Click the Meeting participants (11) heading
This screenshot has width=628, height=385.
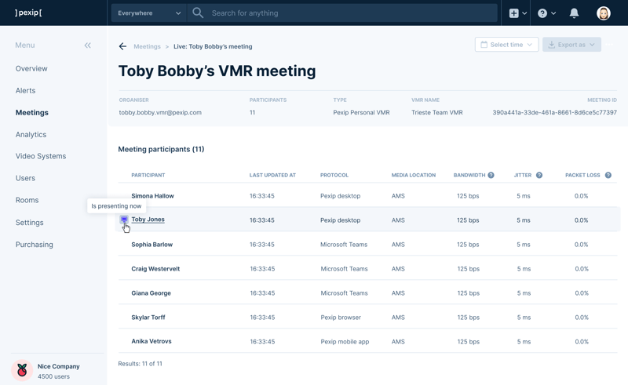[161, 149]
